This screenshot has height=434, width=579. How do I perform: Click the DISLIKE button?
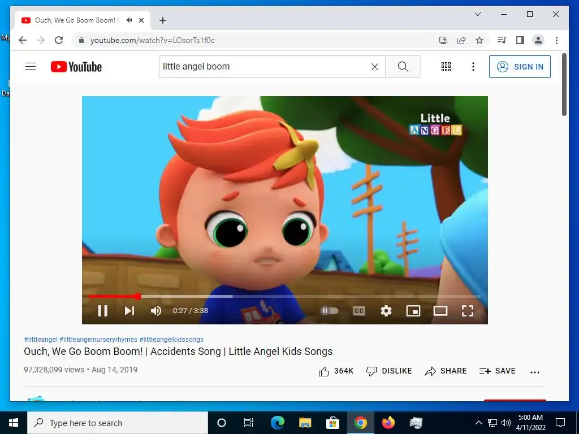point(389,371)
